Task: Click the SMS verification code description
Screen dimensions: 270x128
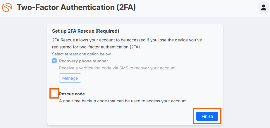Action: [x=118, y=68]
